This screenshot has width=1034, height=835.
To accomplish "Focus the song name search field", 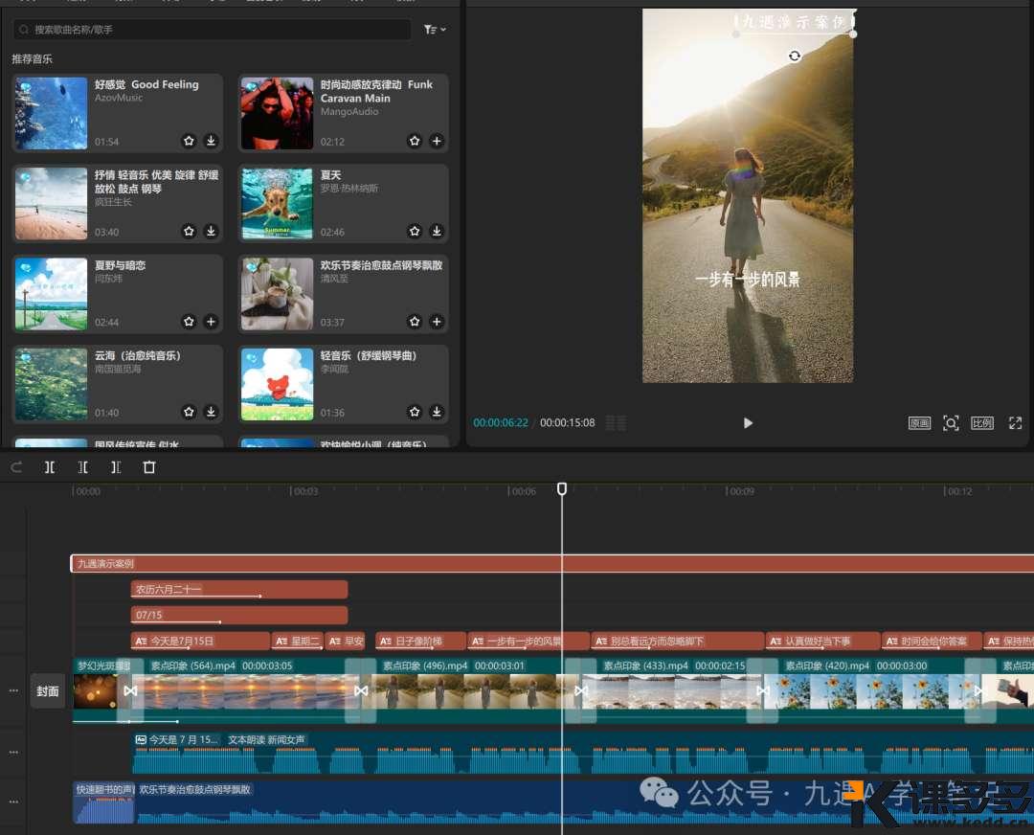I will tap(212, 30).
